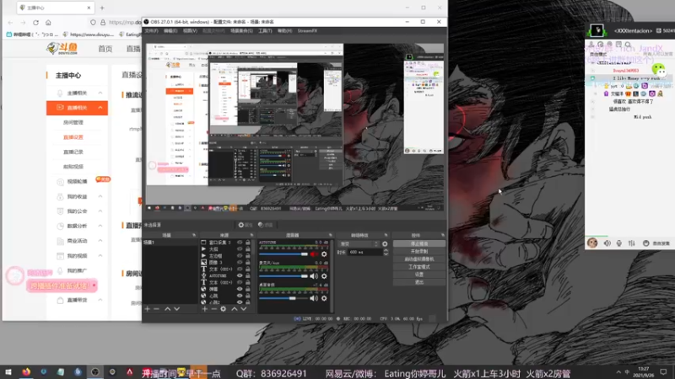Open desktop audio channel settings gear
675x379 pixels.
click(324, 298)
